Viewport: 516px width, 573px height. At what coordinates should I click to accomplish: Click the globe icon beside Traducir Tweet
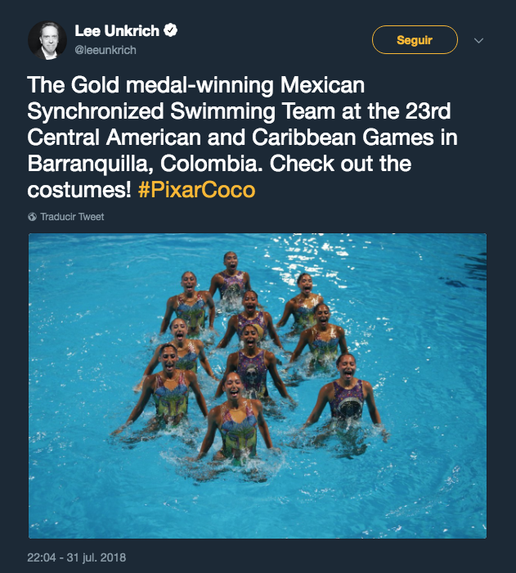click(x=32, y=217)
